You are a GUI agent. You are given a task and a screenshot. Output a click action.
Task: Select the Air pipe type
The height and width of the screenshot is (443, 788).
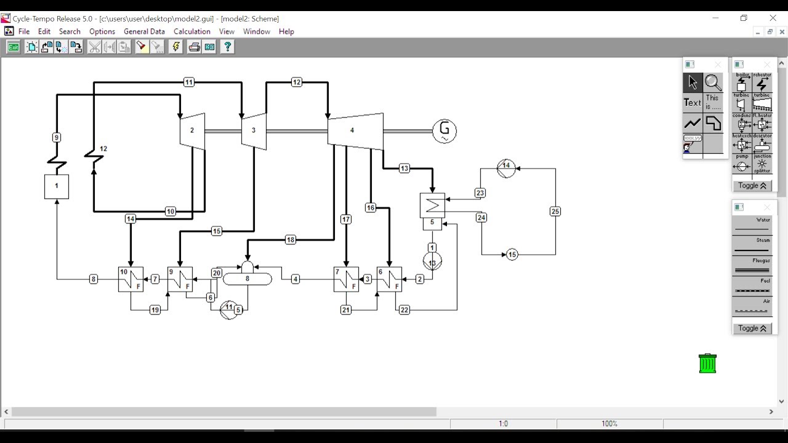point(752,306)
